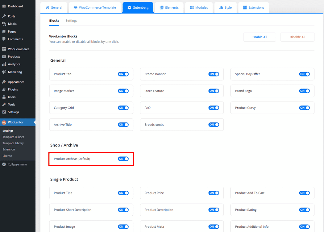
Task: Click the WooCommerce icon in sidebar
Action: point(4,49)
